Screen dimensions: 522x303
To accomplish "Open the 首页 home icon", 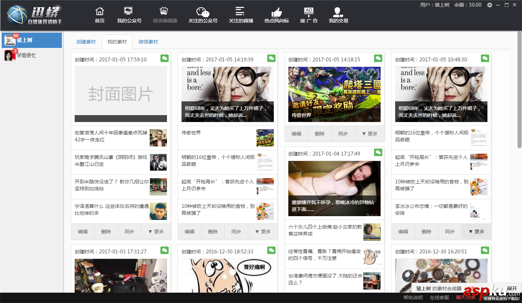I will click(x=100, y=14).
